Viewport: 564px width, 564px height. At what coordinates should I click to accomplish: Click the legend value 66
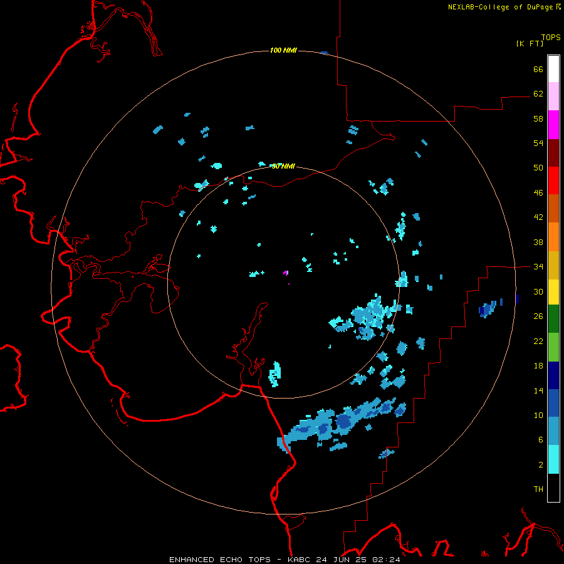coord(538,70)
